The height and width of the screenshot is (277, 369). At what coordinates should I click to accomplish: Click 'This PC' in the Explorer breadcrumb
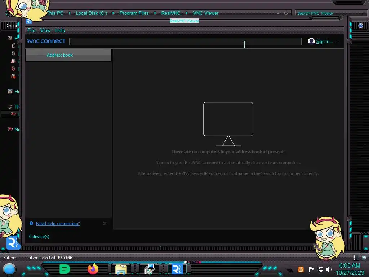pos(55,13)
